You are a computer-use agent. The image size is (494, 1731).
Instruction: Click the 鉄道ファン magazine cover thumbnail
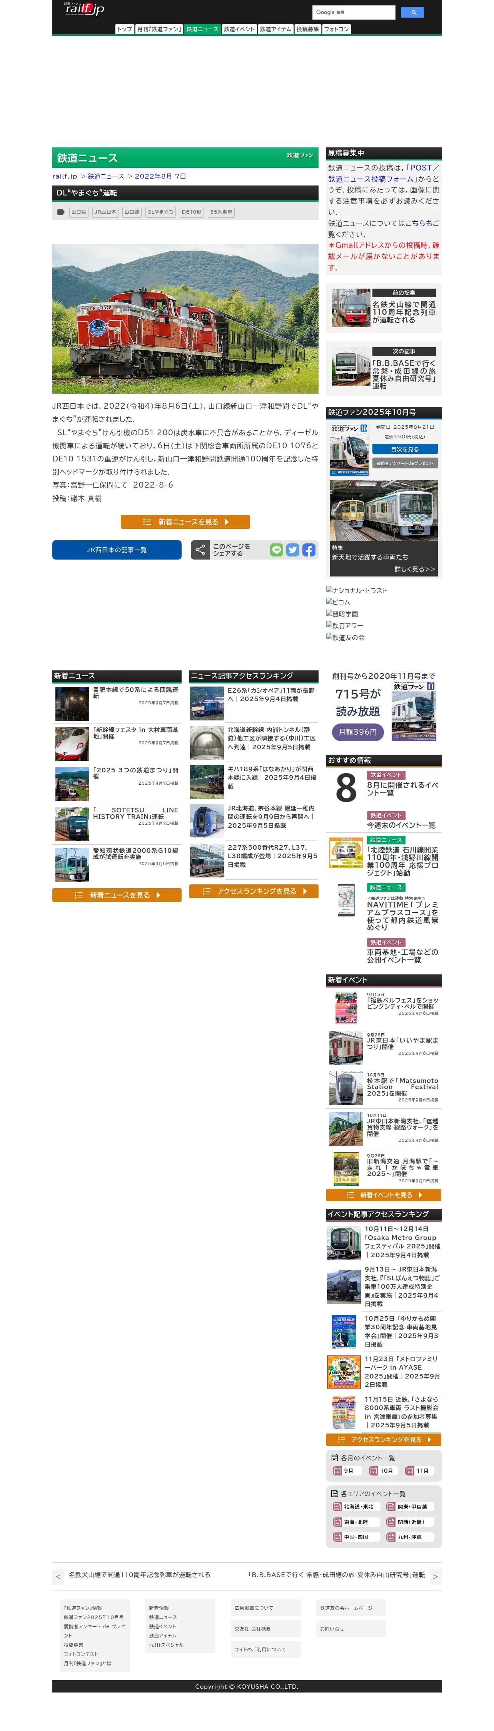pyautogui.click(x=349, y=449)
